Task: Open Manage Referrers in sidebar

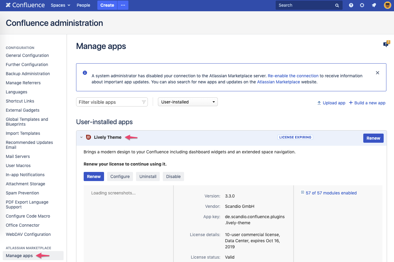Action: [x=23, y=83]
